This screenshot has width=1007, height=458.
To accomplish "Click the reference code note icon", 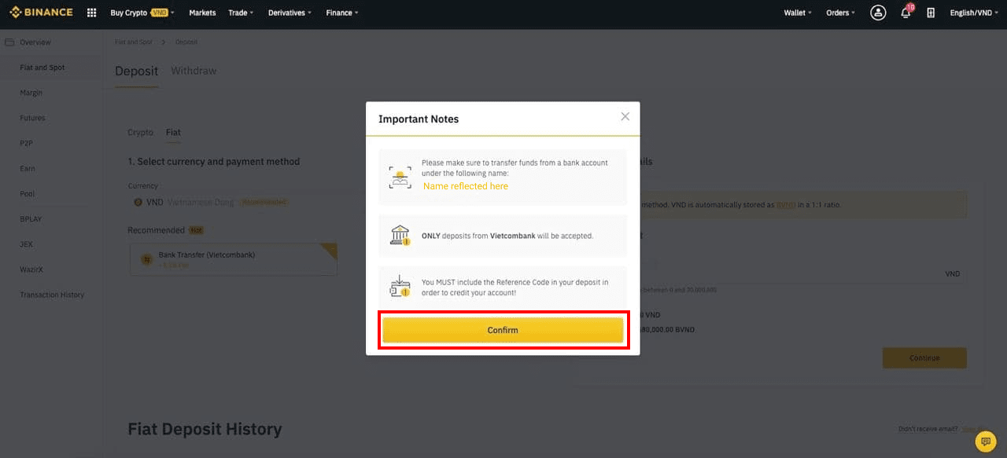I will pyautogui.click(x=400, y=286).
